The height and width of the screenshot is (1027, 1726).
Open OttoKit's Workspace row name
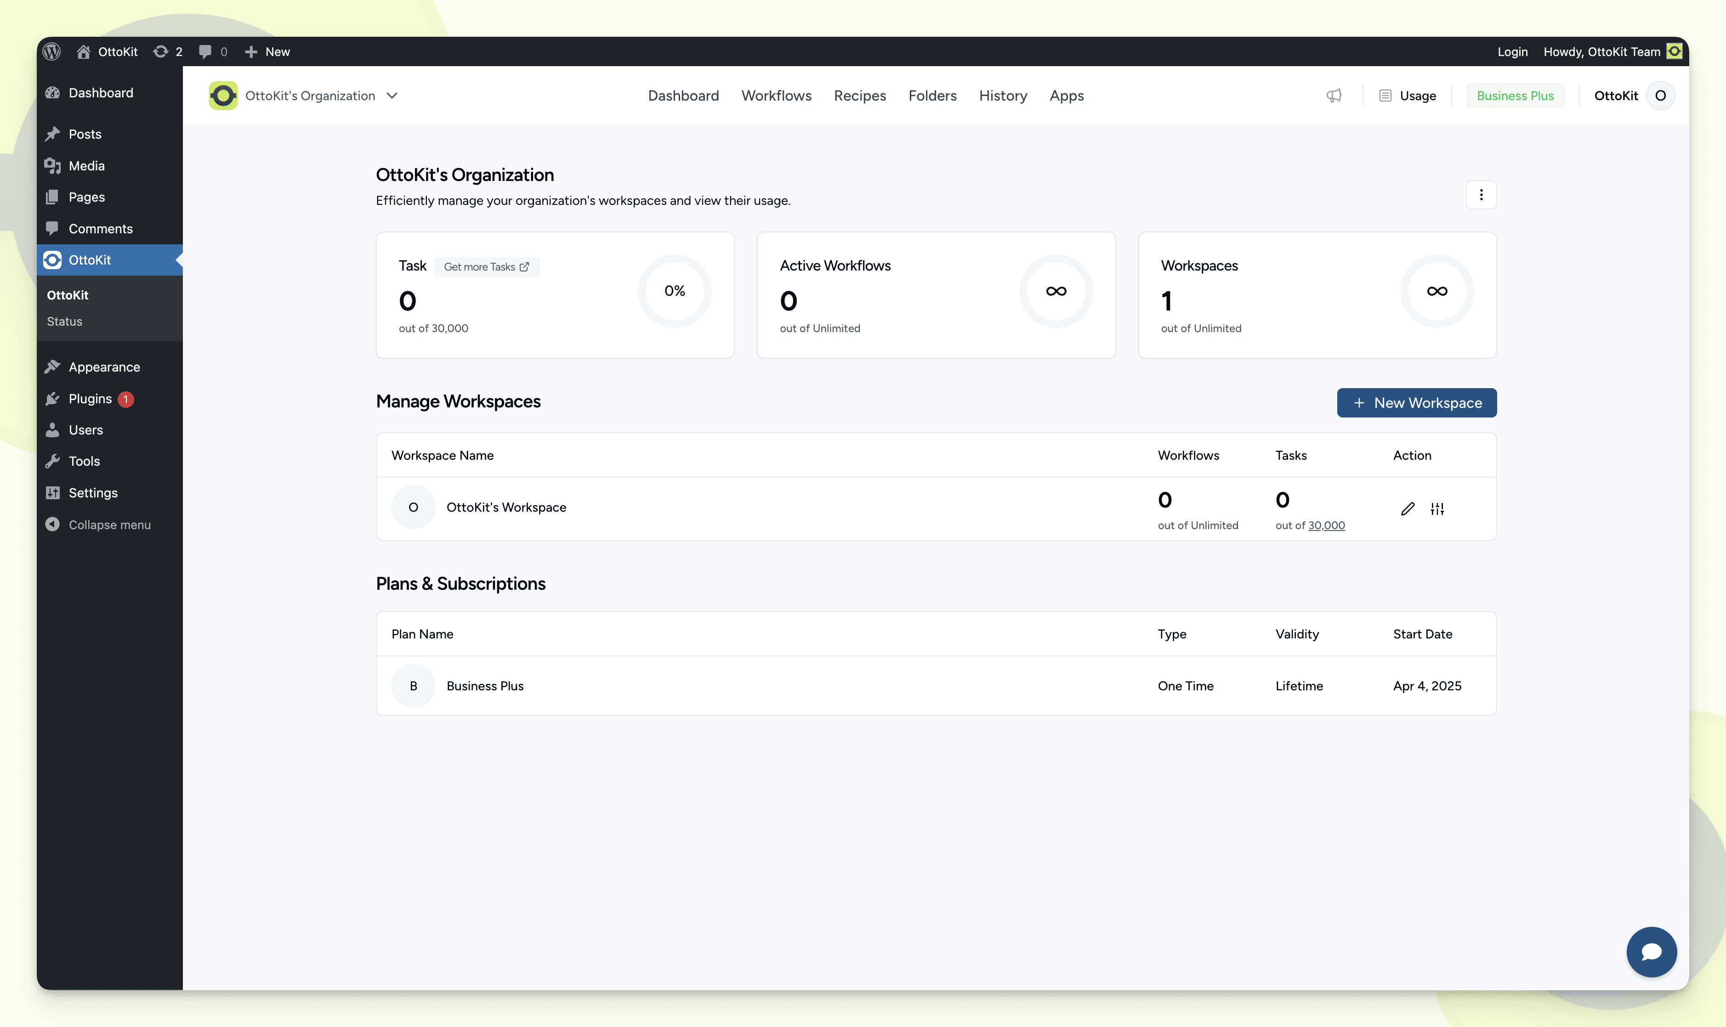506,507
